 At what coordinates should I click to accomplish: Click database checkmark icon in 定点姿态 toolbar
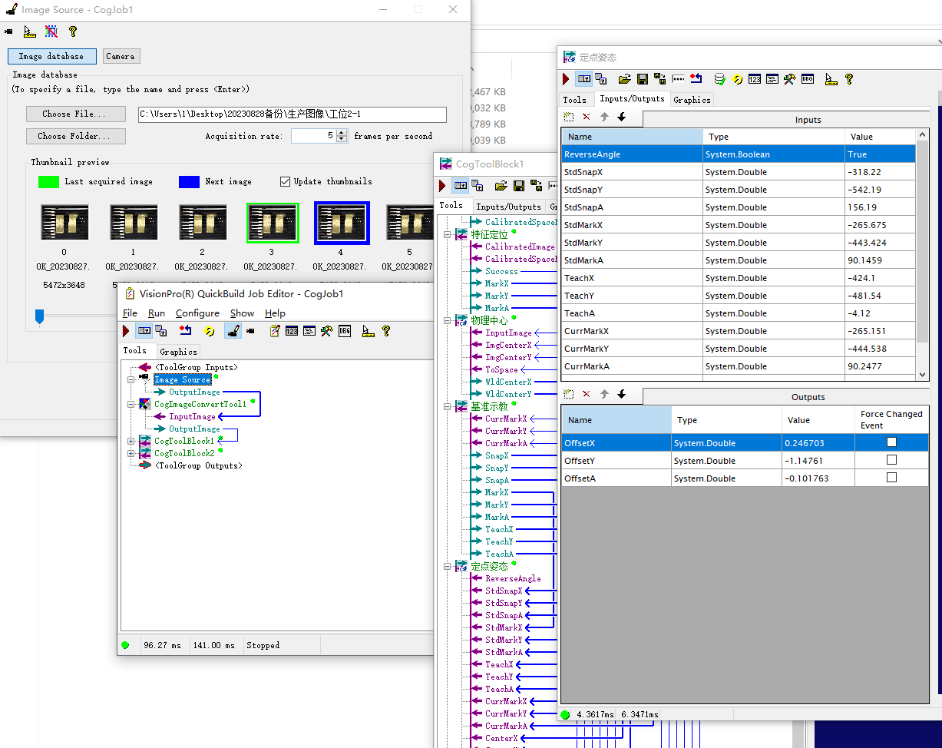(719, 79)
